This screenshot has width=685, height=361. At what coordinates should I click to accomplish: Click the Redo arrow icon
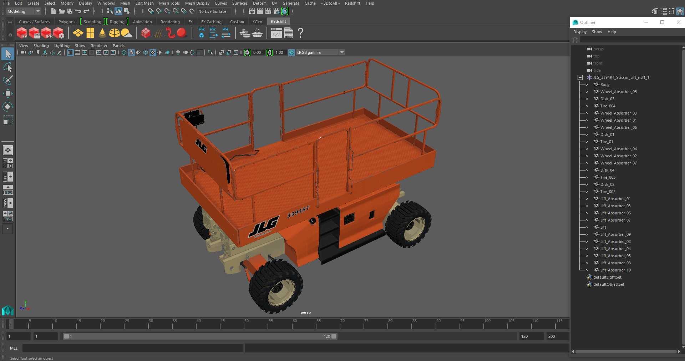86,11
